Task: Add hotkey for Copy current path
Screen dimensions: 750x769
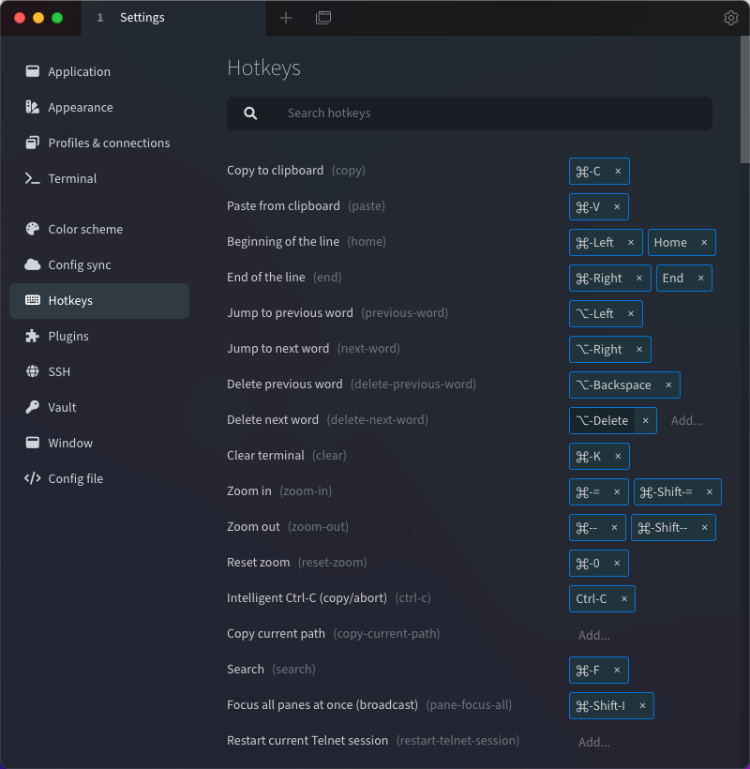Action: tap(594, 635)
